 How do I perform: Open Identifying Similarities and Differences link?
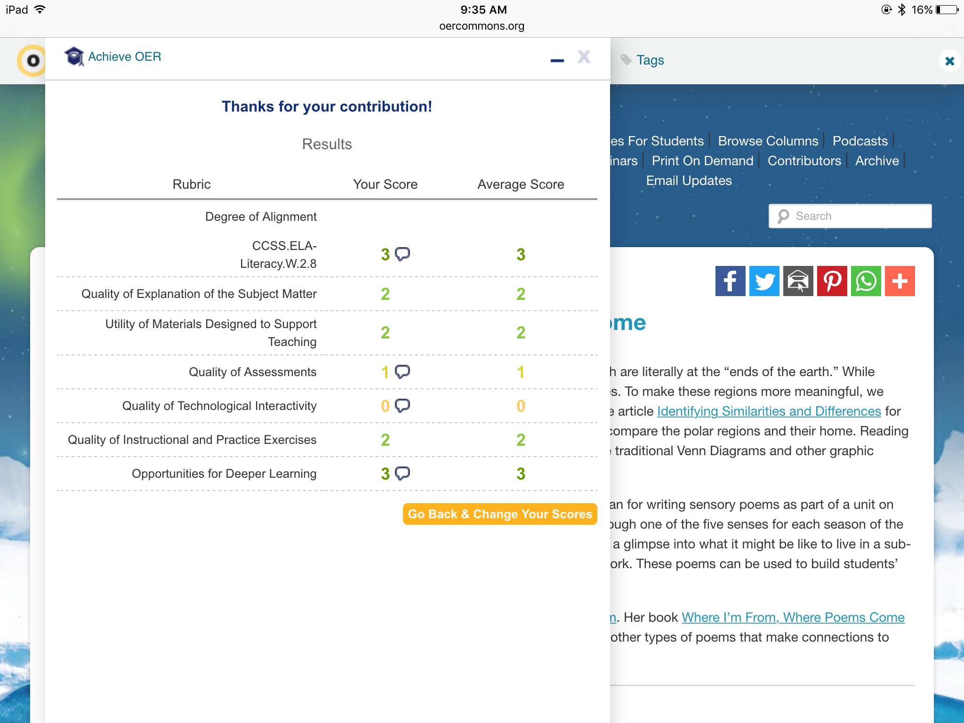pos(769,411)
